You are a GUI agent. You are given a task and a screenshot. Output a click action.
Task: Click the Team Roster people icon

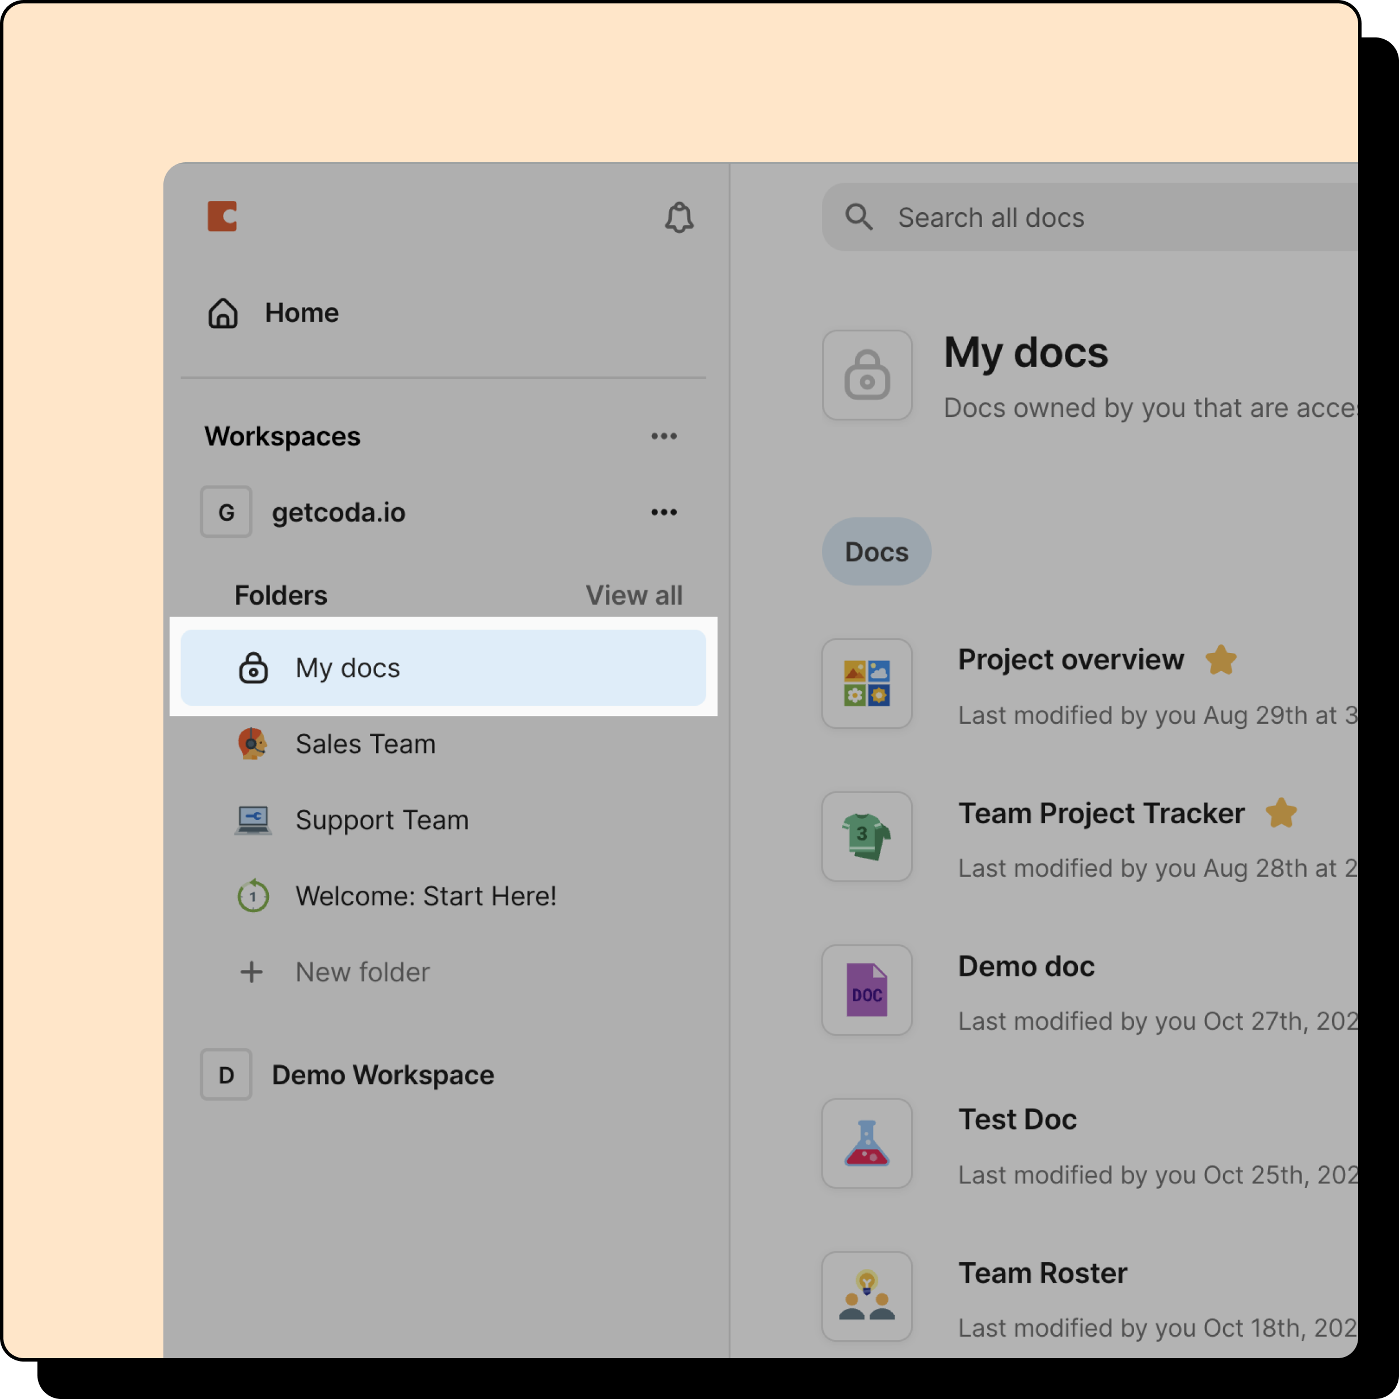867,1296
